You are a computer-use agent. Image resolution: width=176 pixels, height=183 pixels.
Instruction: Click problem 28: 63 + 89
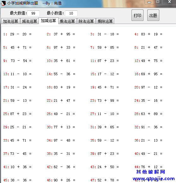[148, 114]
